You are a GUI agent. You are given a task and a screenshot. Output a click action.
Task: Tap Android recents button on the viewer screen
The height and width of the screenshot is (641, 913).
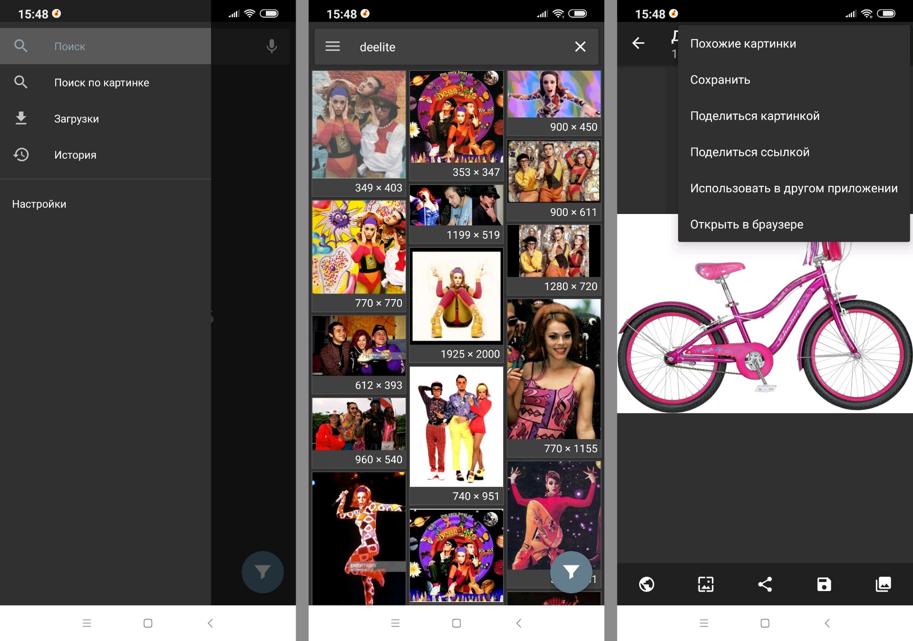tap(704, 623)
